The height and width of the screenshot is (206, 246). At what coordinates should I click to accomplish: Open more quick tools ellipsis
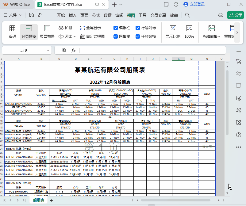48,15
